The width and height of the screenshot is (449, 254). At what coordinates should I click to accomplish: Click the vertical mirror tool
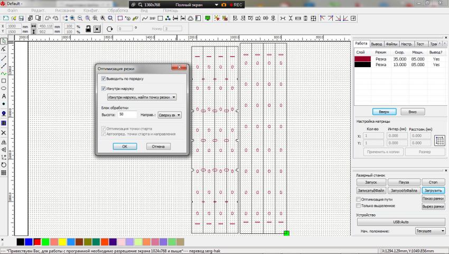click(4, 150)
